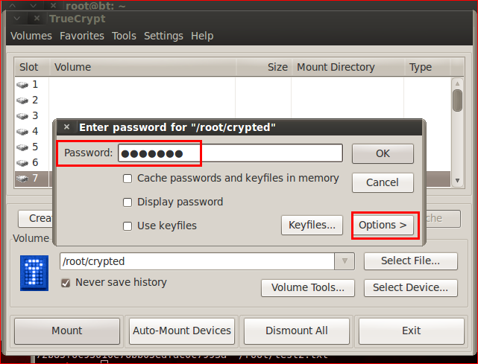Viewport: 478px width, 364px height.
Task: Click the blue TrueCrypt logo icon
Action: [34, 273]
